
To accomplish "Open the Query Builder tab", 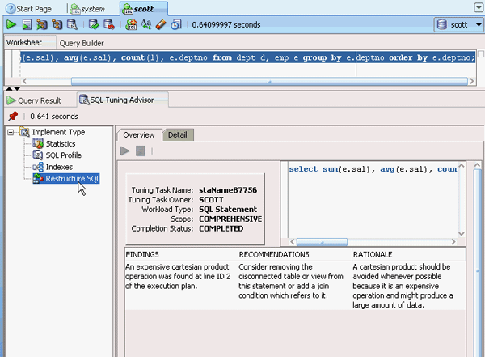I will pyautogui.click(x=81, y=42).
